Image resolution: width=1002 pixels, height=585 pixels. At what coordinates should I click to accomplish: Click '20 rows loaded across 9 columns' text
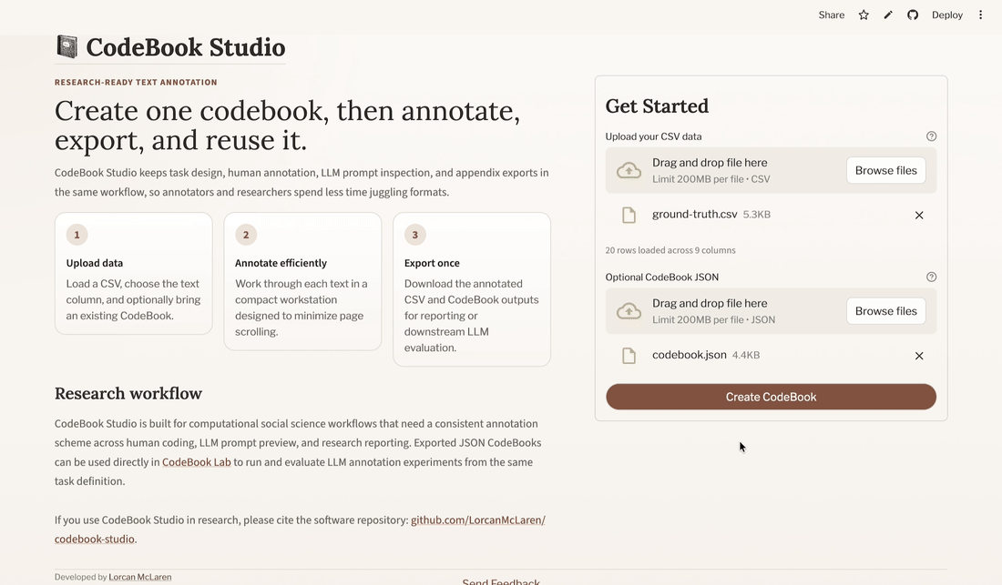point(670,250)
